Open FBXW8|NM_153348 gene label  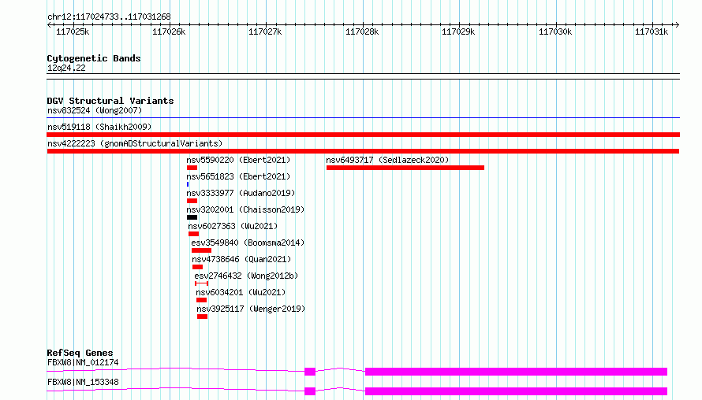83,382
